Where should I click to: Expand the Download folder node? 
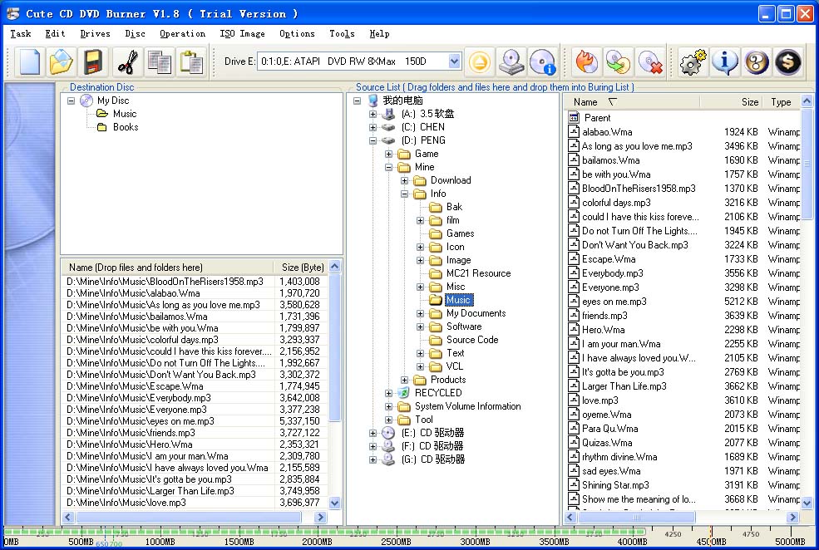tap(404, 180)
